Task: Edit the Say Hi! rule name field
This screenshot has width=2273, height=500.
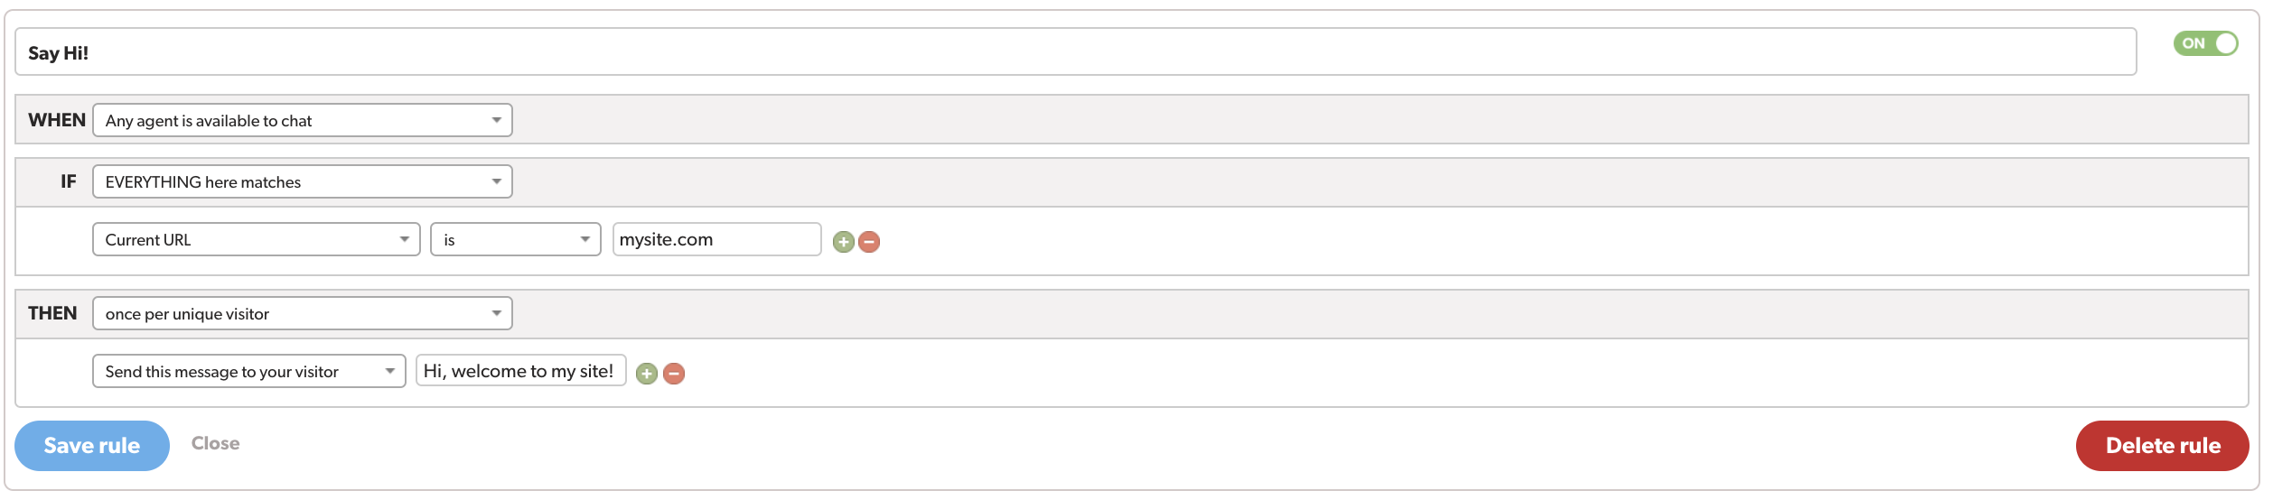Action: tap(1076, 52)
